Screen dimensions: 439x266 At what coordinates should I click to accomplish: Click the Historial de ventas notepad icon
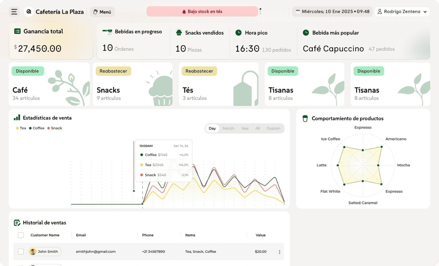[17, 223]
